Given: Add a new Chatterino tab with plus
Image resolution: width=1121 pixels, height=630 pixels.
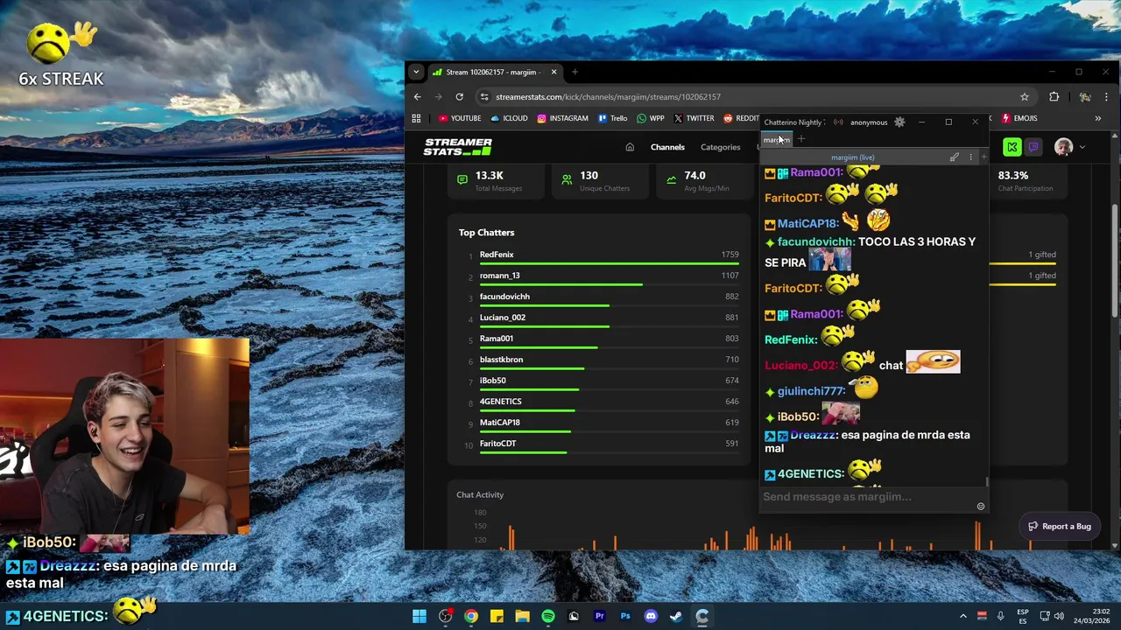Looking at the screenshot, I should (801, 139).
